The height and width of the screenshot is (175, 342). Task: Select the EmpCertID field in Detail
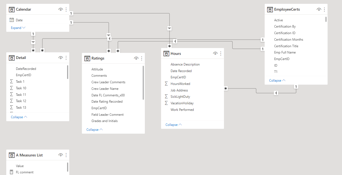pyautogui.click(x=23, y=75)
